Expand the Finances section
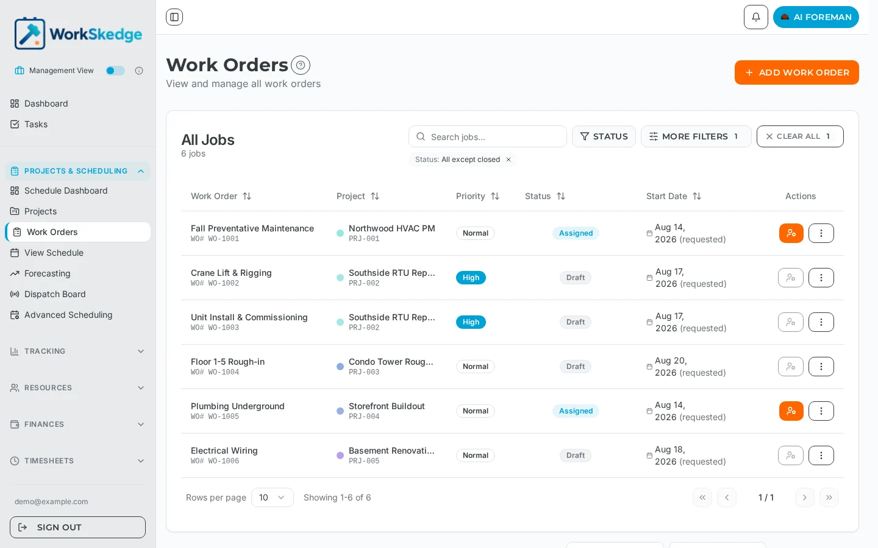The height and width of the screenshot is (548, 878). pyautogui.click(x=77, y=424)
